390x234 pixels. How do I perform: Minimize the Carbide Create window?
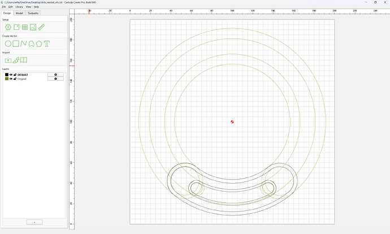tap(366, 2)
